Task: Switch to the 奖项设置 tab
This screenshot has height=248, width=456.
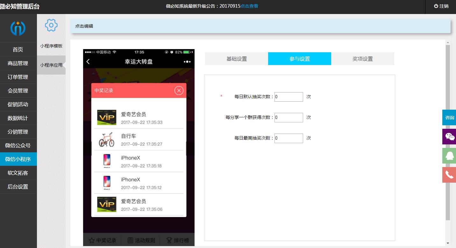Action: pyautogui.click(x=362, y=59)
